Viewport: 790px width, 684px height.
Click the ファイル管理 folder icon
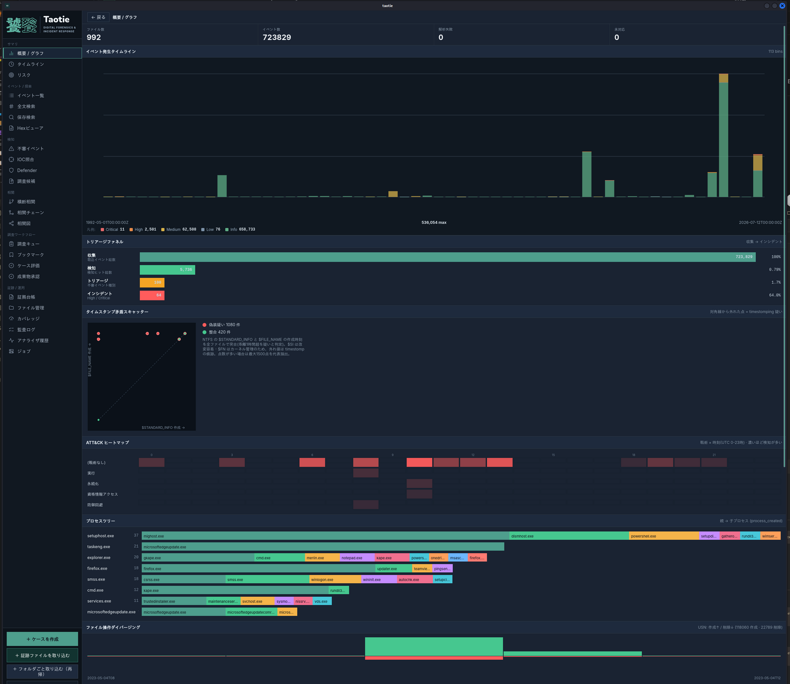[11, 307]
